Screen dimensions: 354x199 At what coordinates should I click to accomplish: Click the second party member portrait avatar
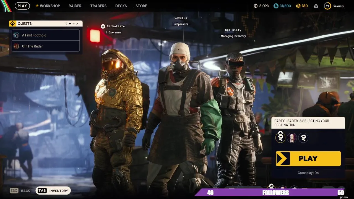(292, 138)
